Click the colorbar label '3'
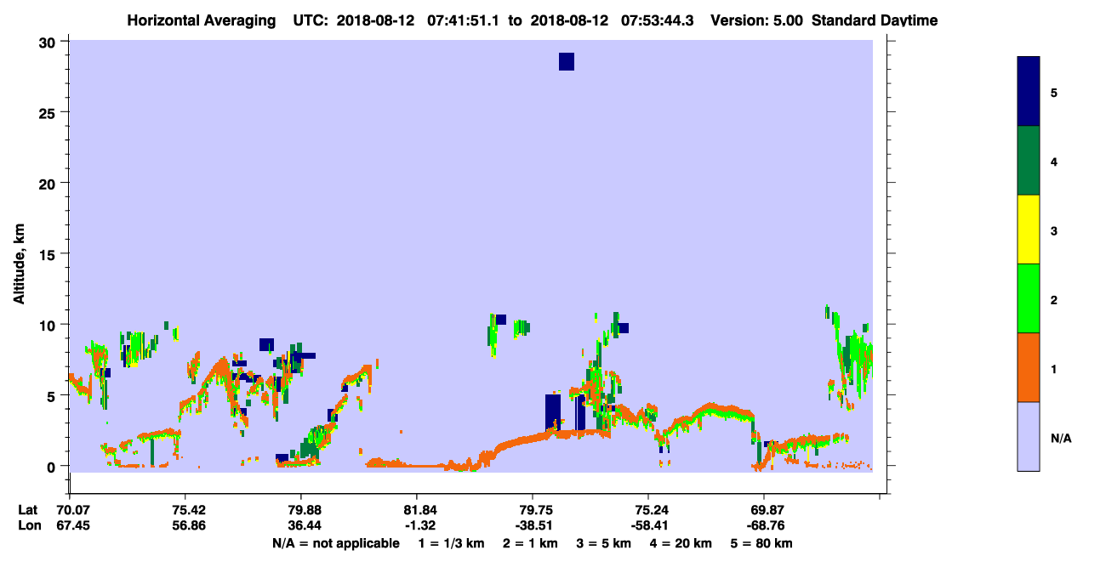 tap(1054, 230)
